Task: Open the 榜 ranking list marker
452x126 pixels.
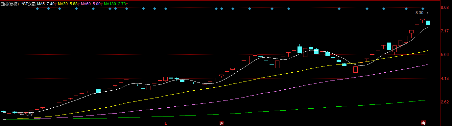Action: click(x=423, y=123)
